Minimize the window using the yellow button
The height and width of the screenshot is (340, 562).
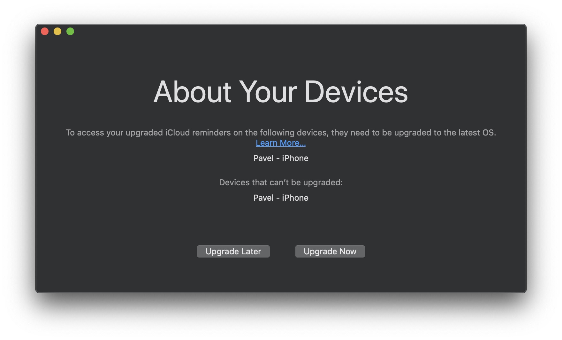pos(57,31)
